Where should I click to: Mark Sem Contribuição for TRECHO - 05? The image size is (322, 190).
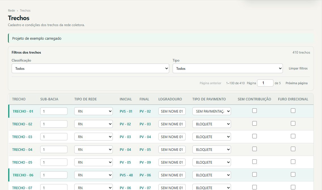click(255, 162)
